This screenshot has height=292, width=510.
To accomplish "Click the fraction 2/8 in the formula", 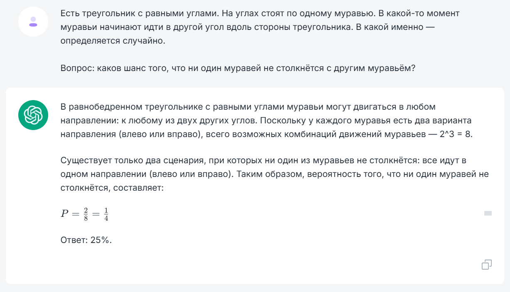I will coord(86,214).
